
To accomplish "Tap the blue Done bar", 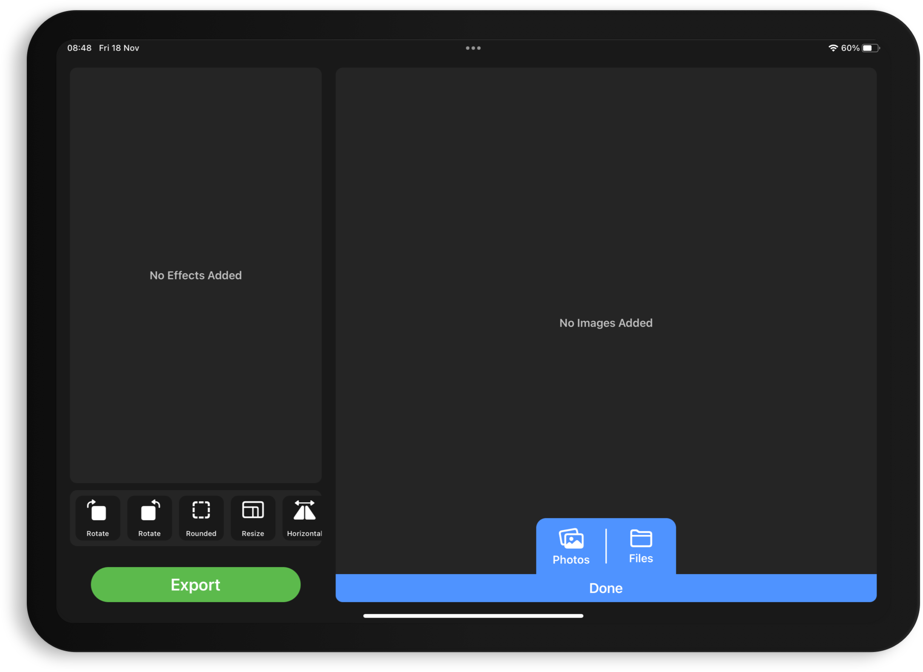I will click(606, 588).
